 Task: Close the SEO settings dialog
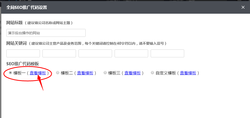point(243,7)
